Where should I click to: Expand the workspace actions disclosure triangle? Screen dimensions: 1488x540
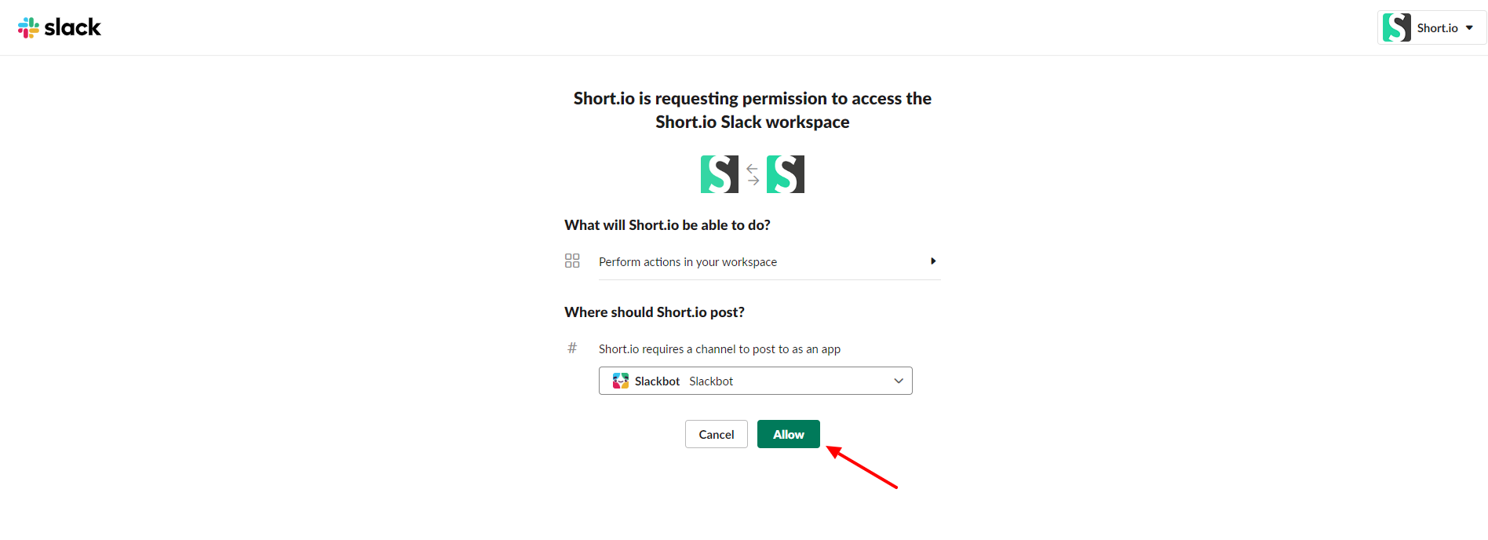pos(933,261)
